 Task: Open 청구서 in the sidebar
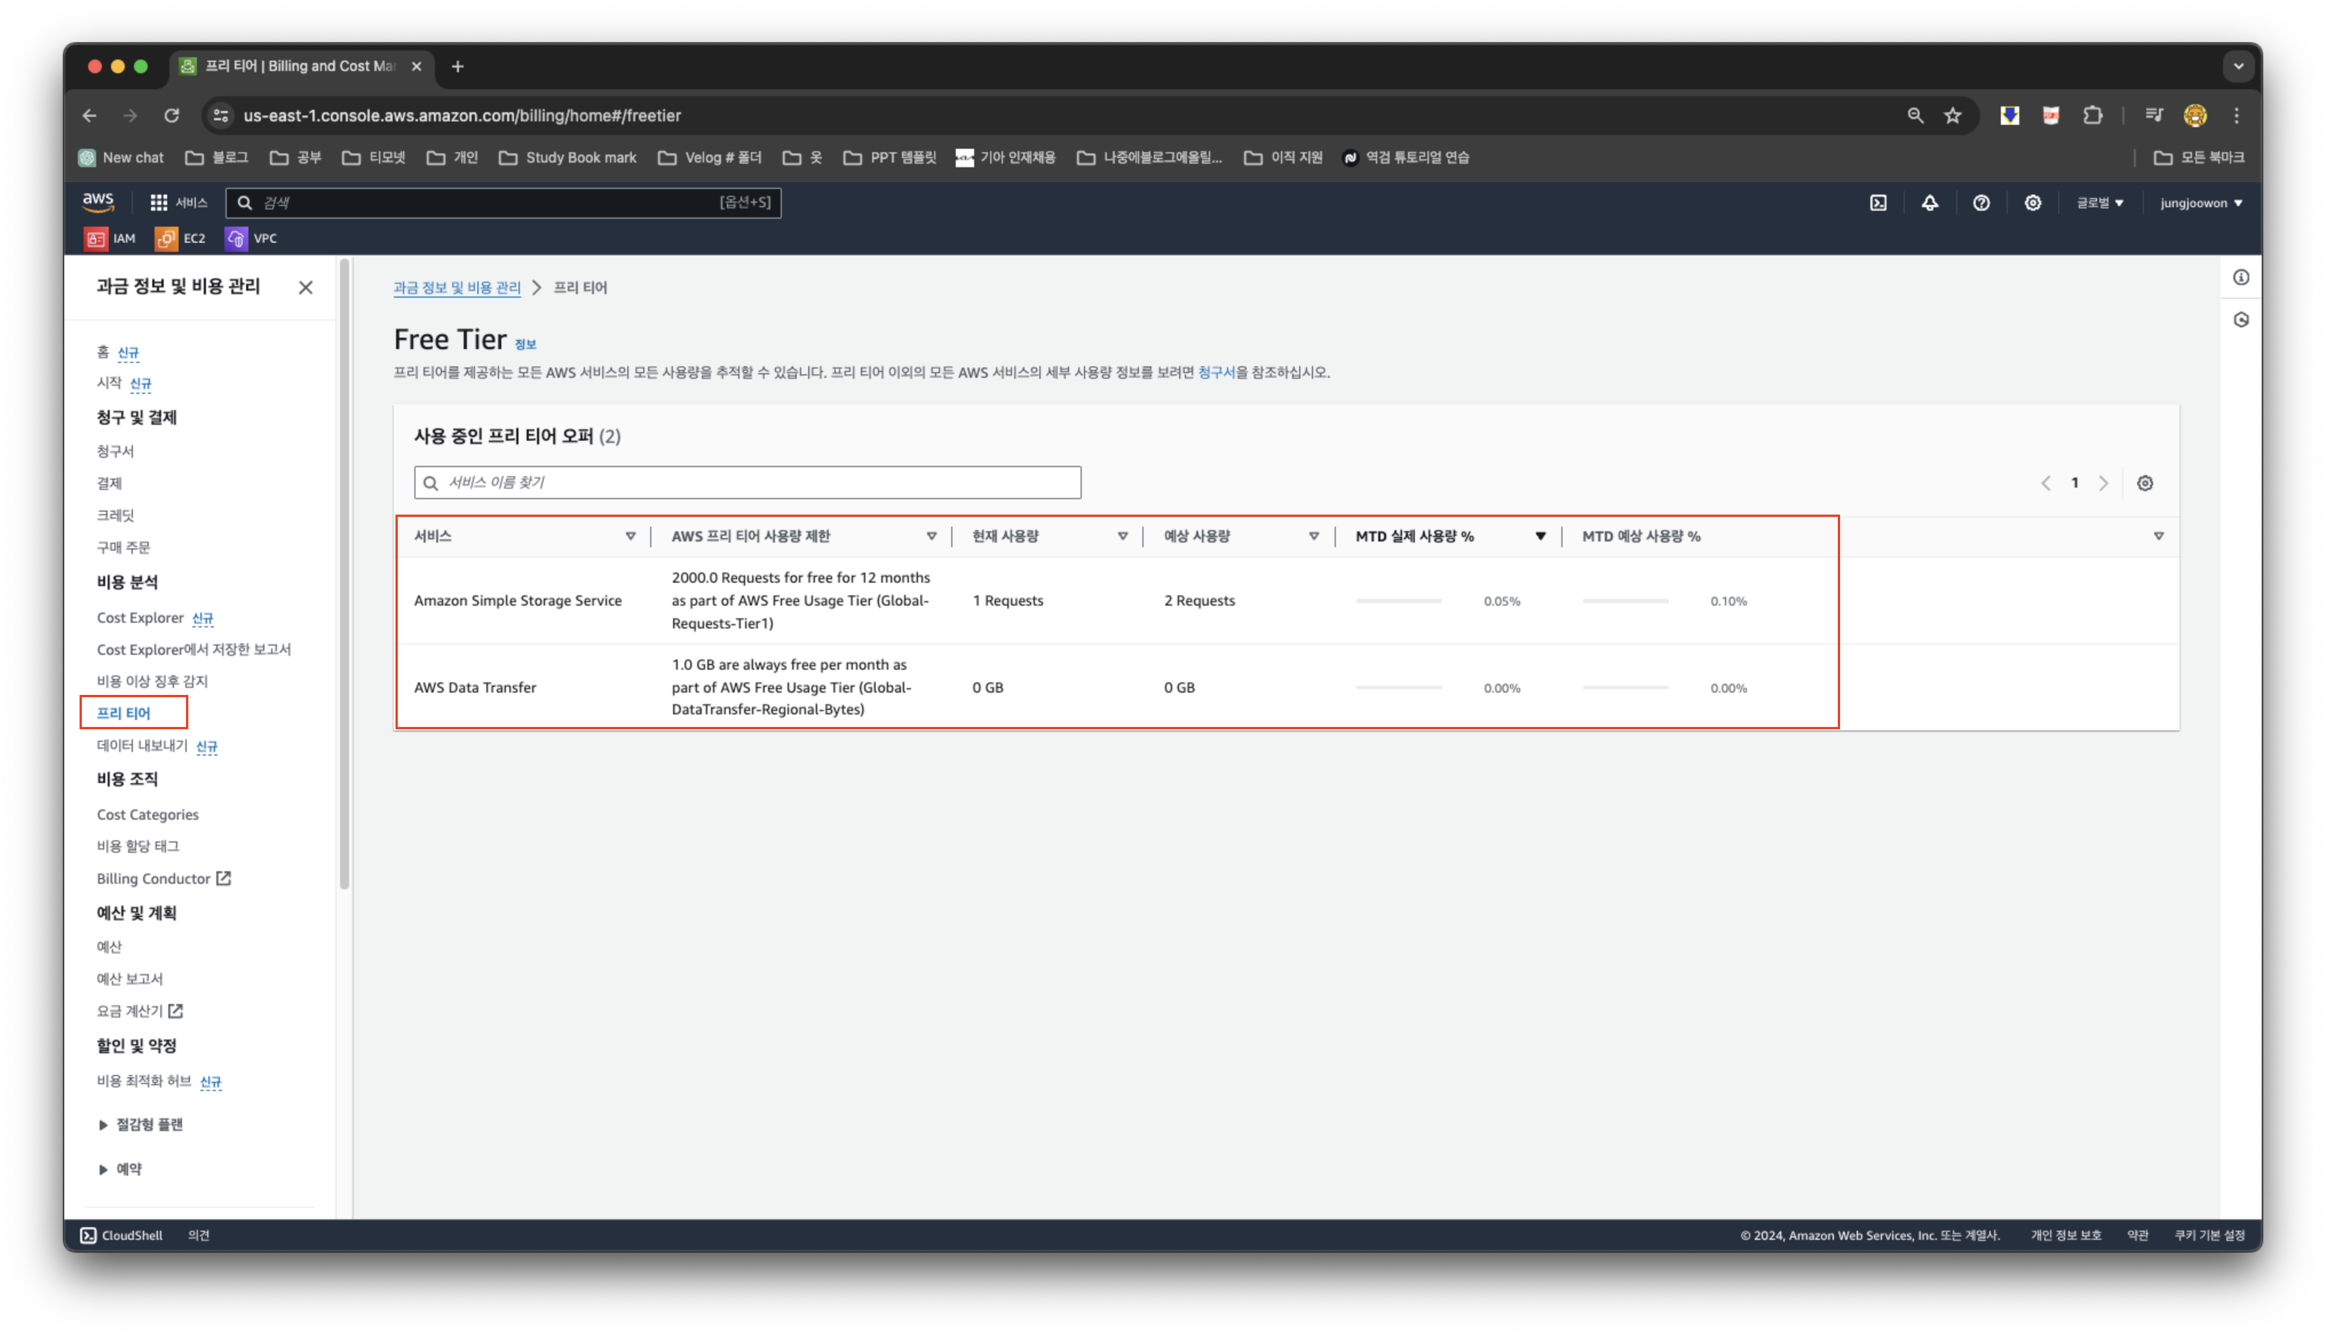point(116,452)
